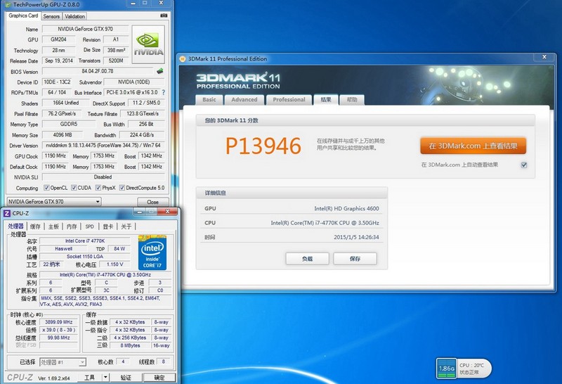
Task: Select the 处理器 tab in CPU-Z
Action: pos(15,226)
